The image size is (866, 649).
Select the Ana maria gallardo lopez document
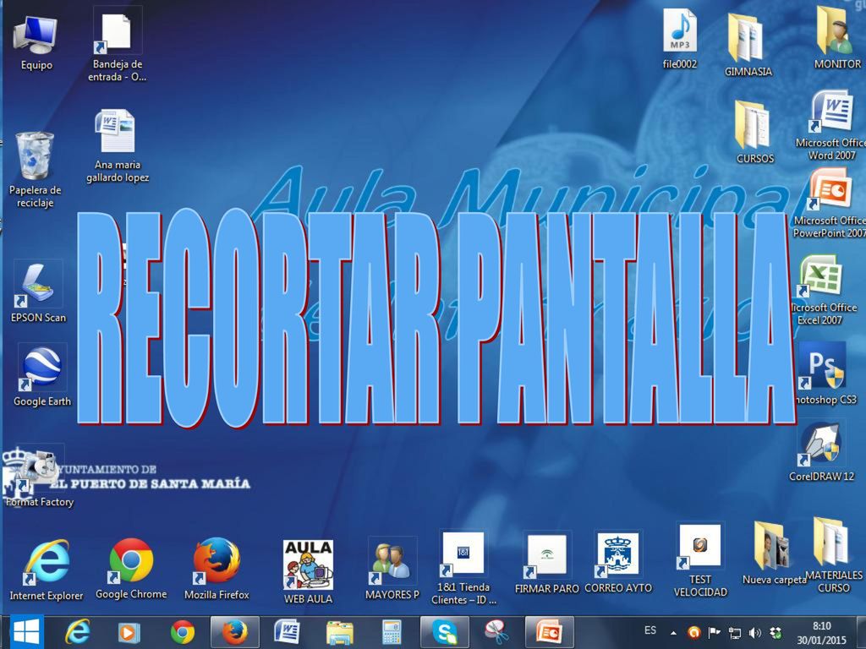point(117,145)
